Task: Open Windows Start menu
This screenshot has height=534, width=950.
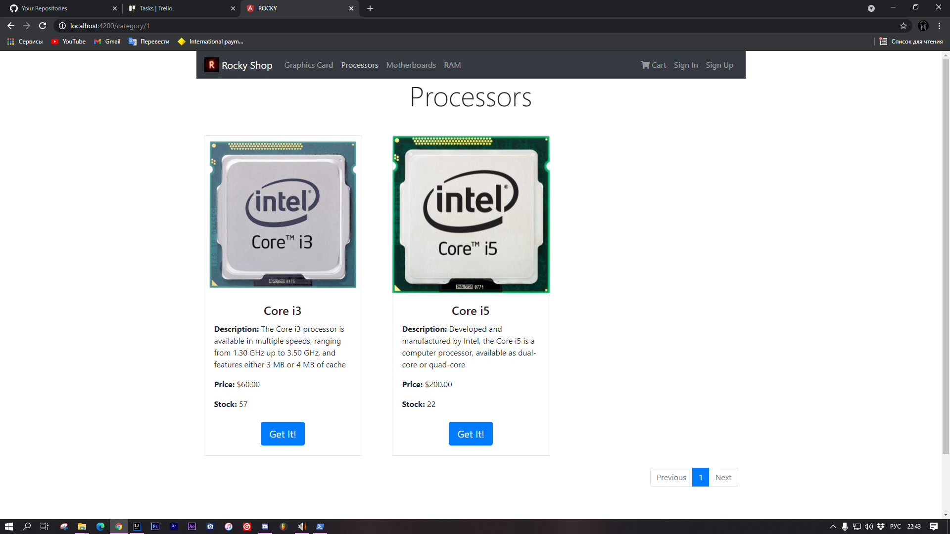Action: click(x=8, y=527)
